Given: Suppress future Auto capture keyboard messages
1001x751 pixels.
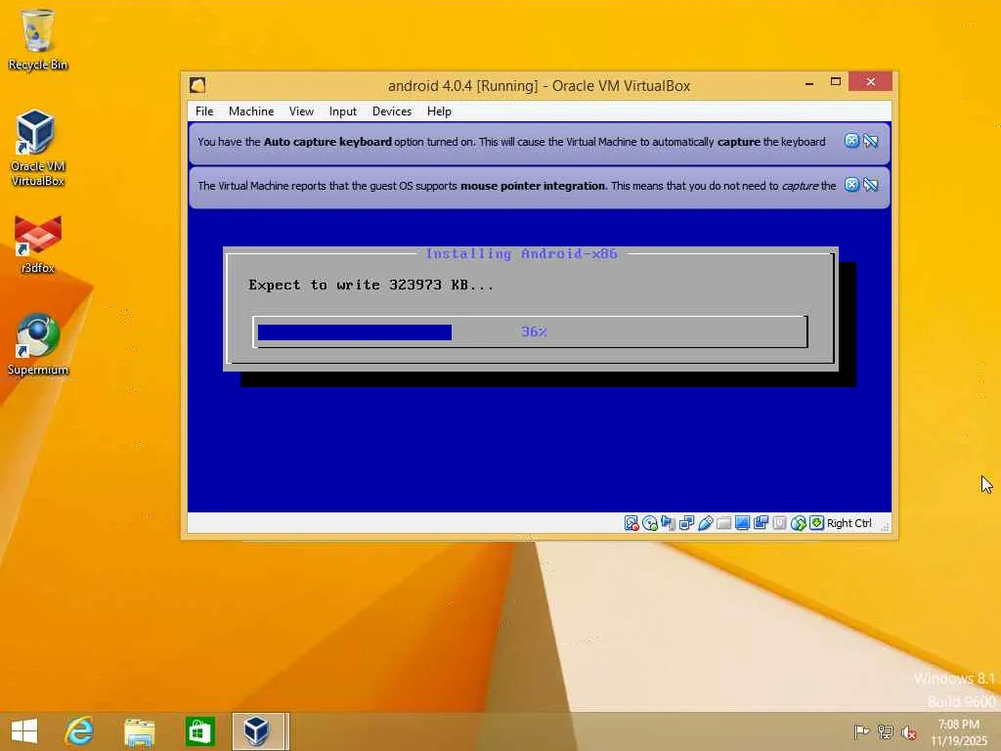Looking at the screenshot, I should [871, 141].
